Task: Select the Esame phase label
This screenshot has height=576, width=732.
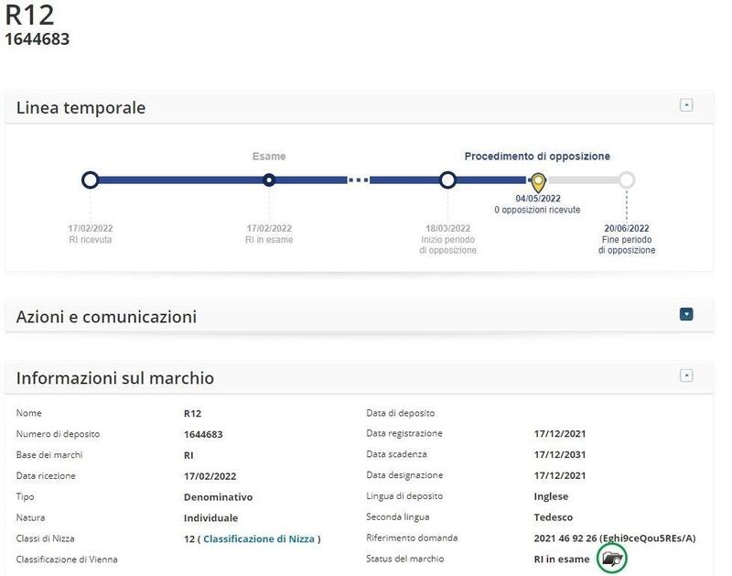Action: pos(269,157)
